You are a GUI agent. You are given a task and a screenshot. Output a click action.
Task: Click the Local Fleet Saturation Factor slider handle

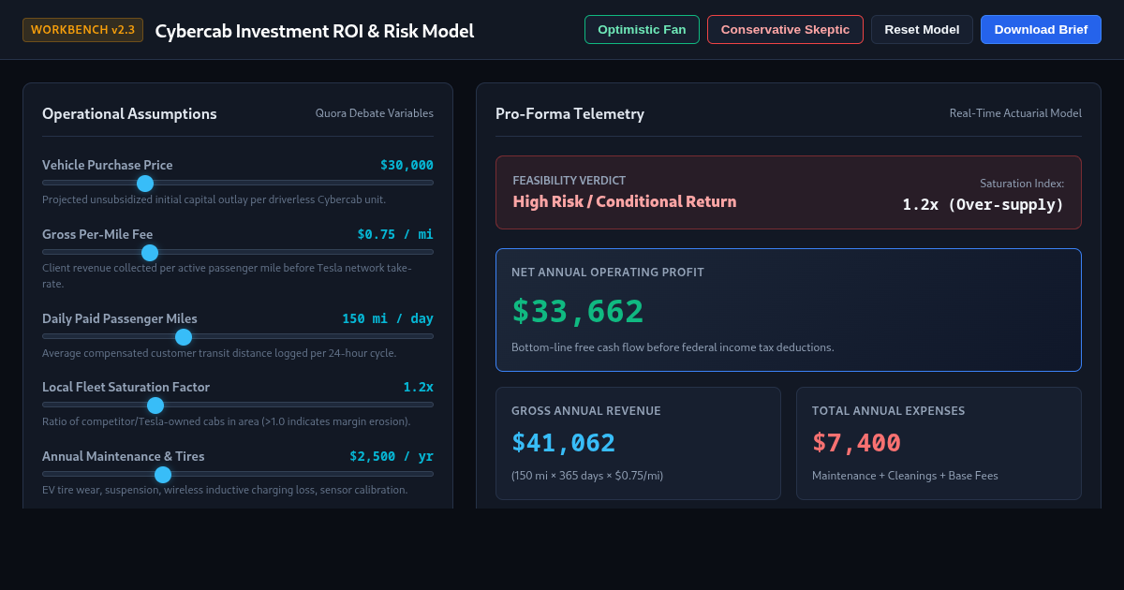(x=155, y=405)
